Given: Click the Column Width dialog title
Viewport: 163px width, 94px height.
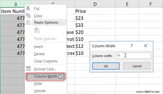Looking at the screenshot, I should tap(104, 46).
